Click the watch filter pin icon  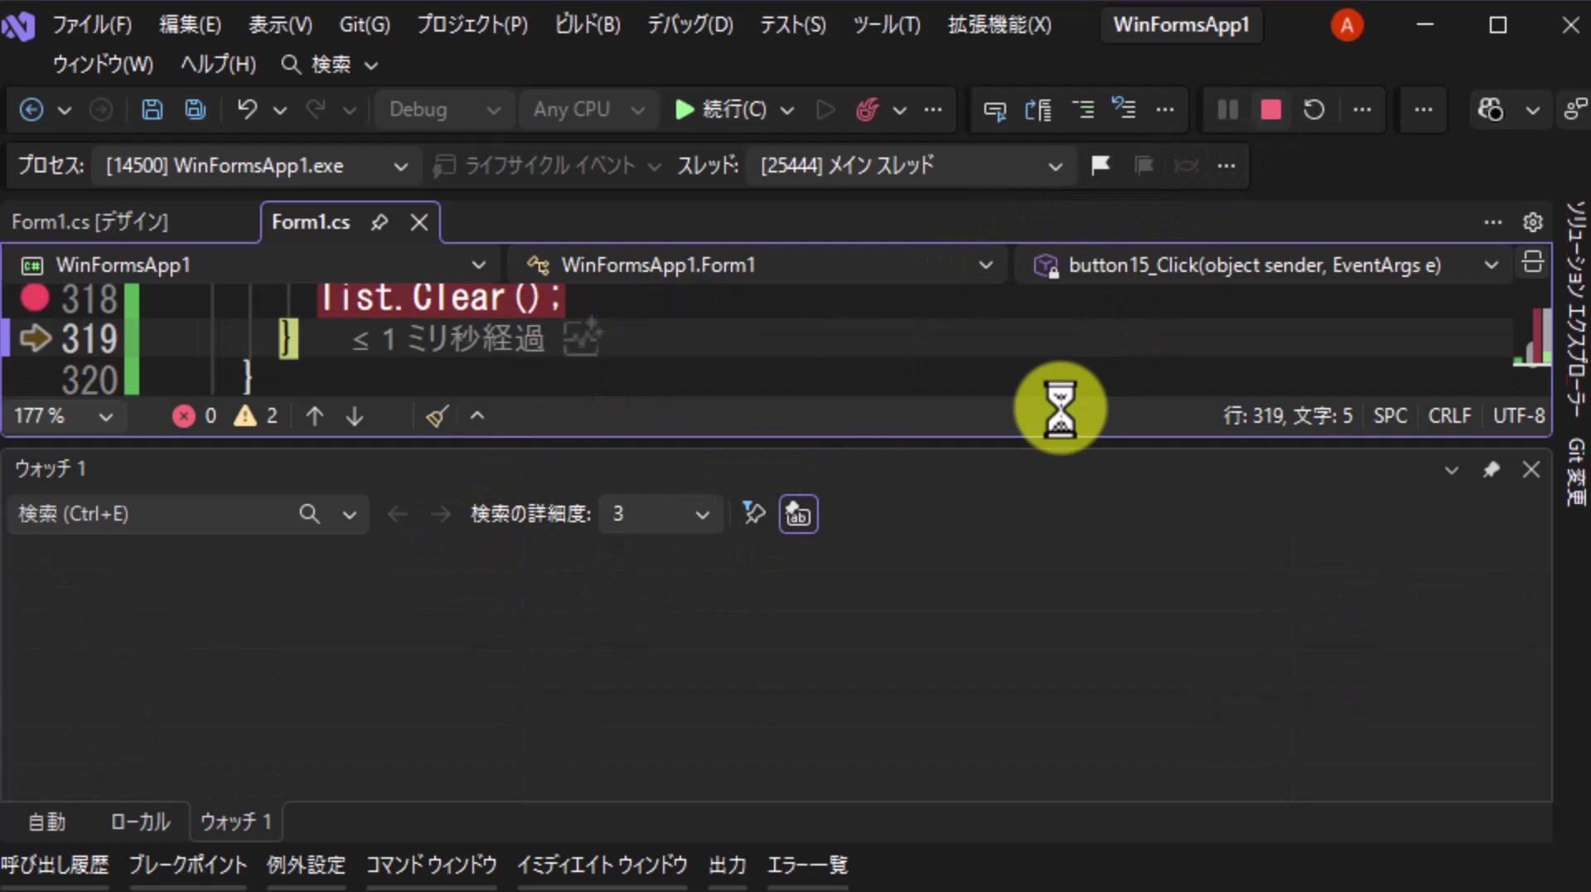753,514
